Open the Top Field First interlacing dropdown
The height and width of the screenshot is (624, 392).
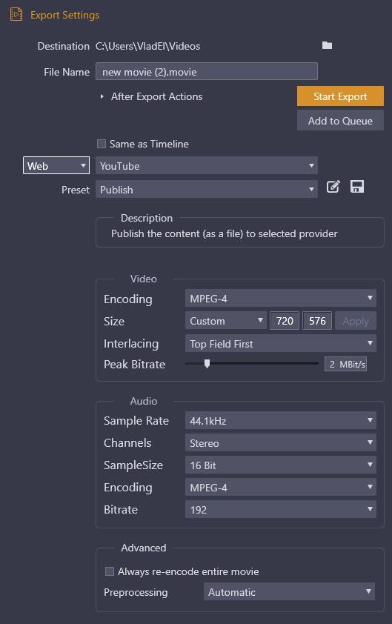coord(281,343)
